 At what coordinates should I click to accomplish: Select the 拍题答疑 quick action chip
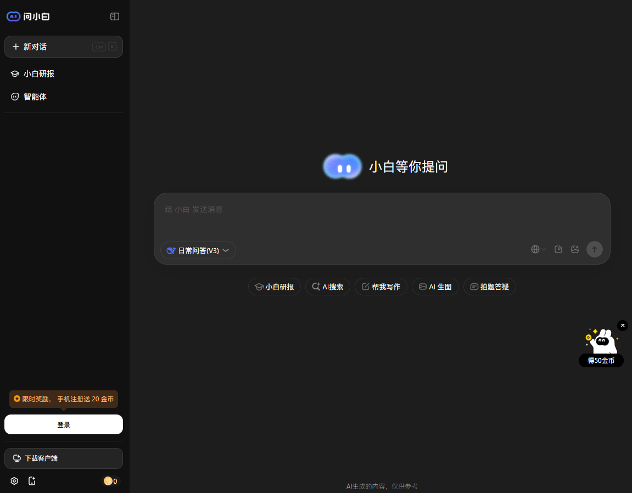tap(490, 287)
